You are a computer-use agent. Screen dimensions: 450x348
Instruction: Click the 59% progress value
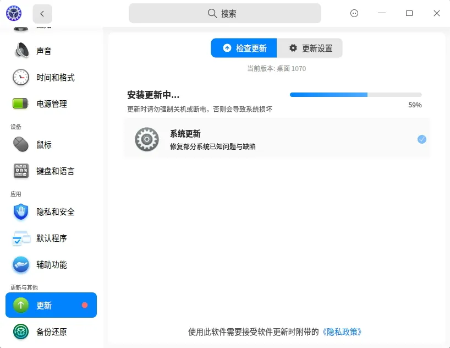pyautogui.click(x=415, y=105)
